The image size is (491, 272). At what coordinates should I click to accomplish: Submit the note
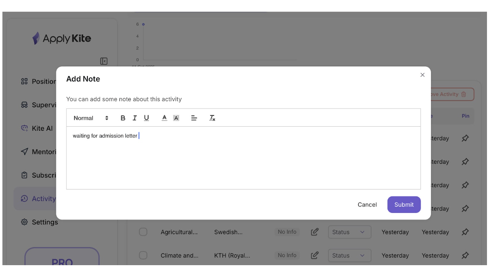(404, 204)
